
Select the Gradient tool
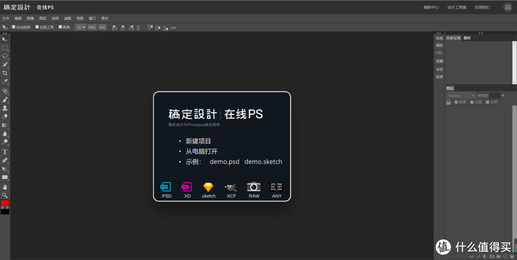[5, 125]
